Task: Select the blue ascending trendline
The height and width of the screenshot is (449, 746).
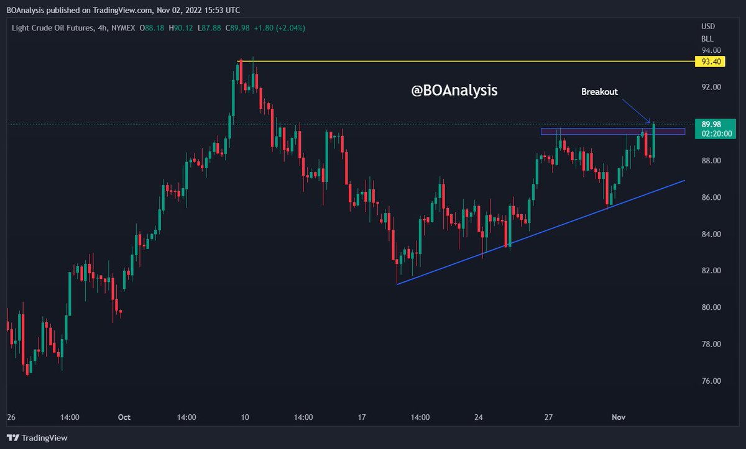Action: click(x=541, y=232)
